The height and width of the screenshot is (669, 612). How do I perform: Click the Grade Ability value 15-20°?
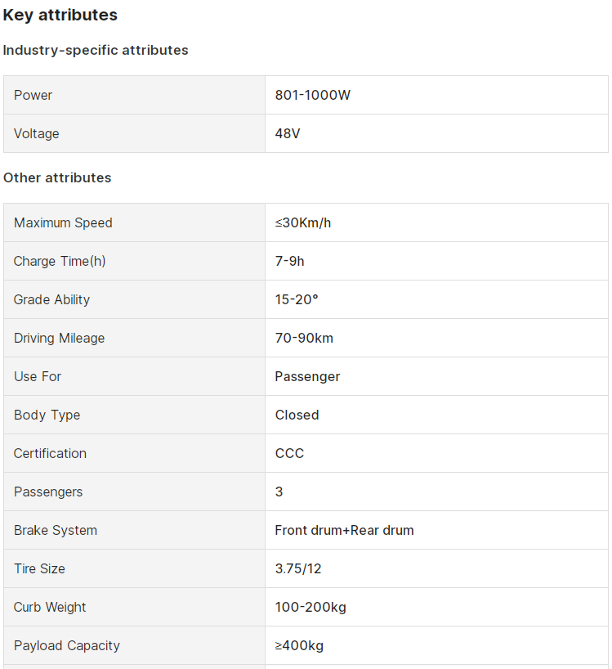(x=297, y=299)
